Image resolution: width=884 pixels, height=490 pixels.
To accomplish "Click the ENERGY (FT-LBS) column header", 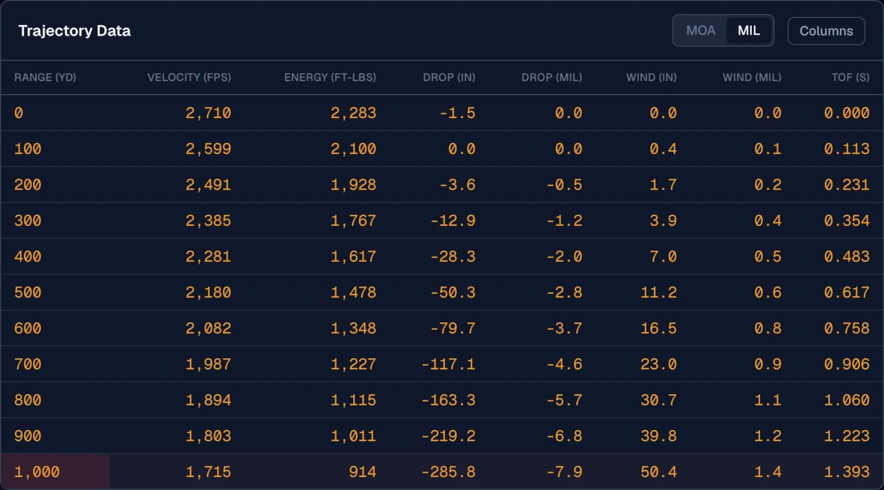I will (330, 77).
